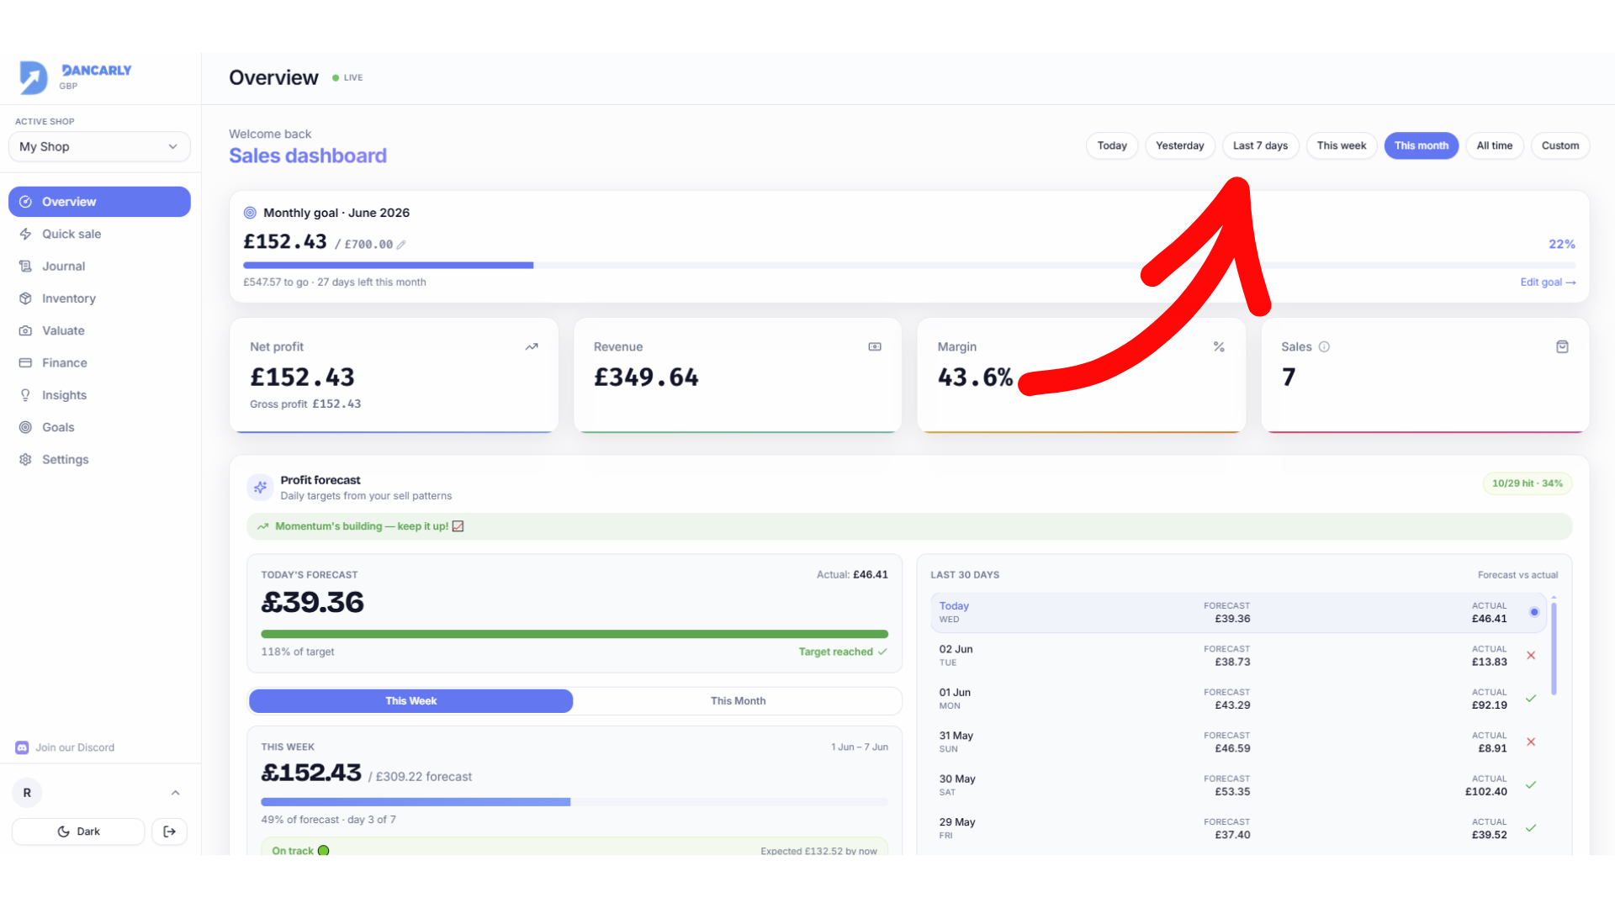Select the Today date filter
This screenshot has width=1615, height=908.
(1112, 145)
